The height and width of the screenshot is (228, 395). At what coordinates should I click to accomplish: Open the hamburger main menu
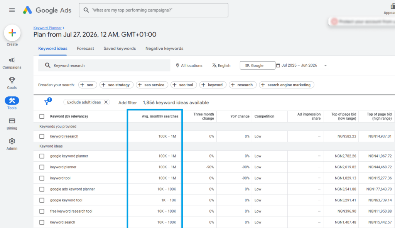pos(12,10)
